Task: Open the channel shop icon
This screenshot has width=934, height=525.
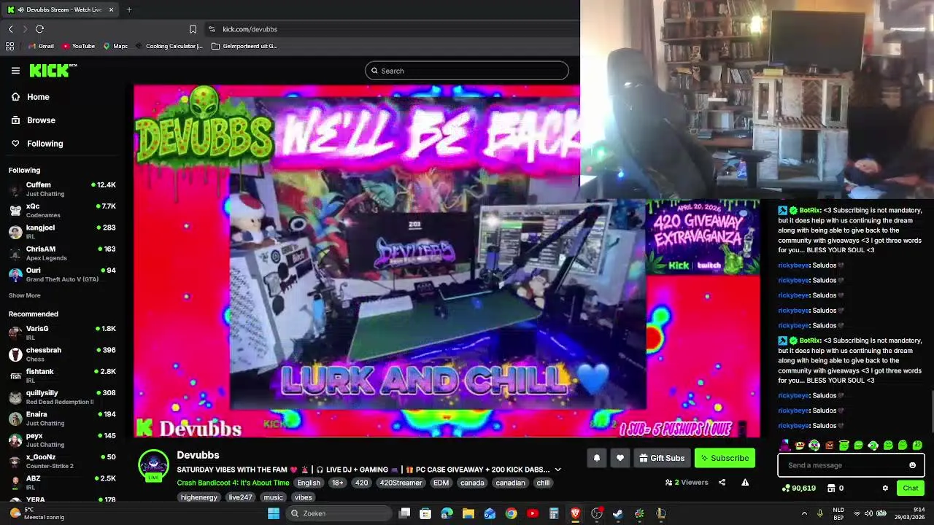Action: 830,488
